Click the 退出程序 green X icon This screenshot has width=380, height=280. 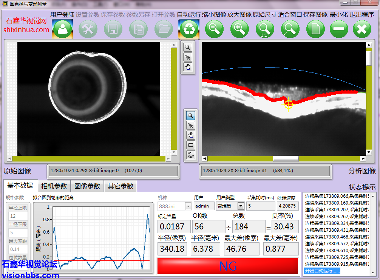tap(362, 29)
